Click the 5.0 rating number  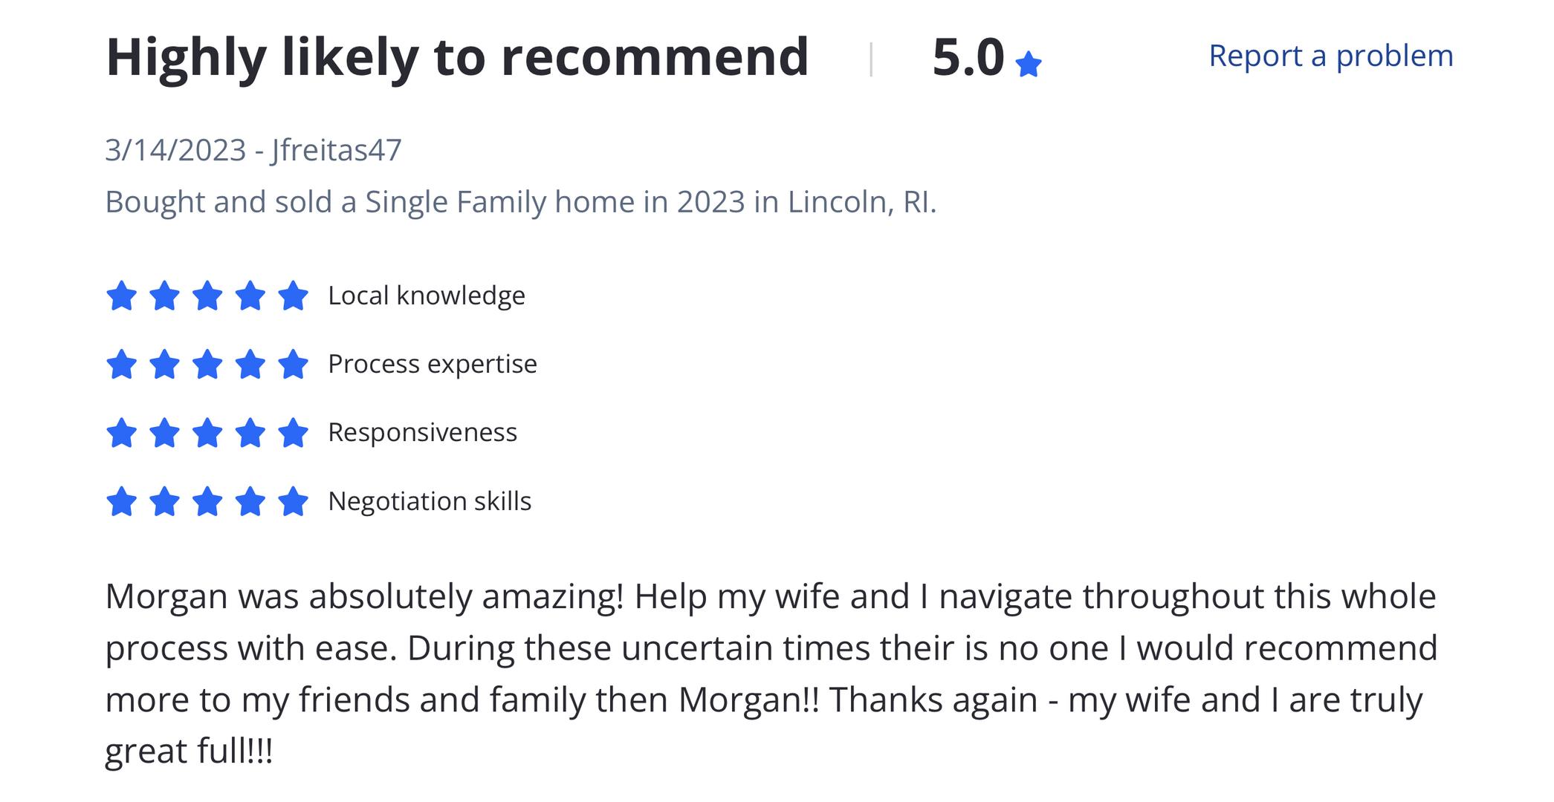(968, 56)
